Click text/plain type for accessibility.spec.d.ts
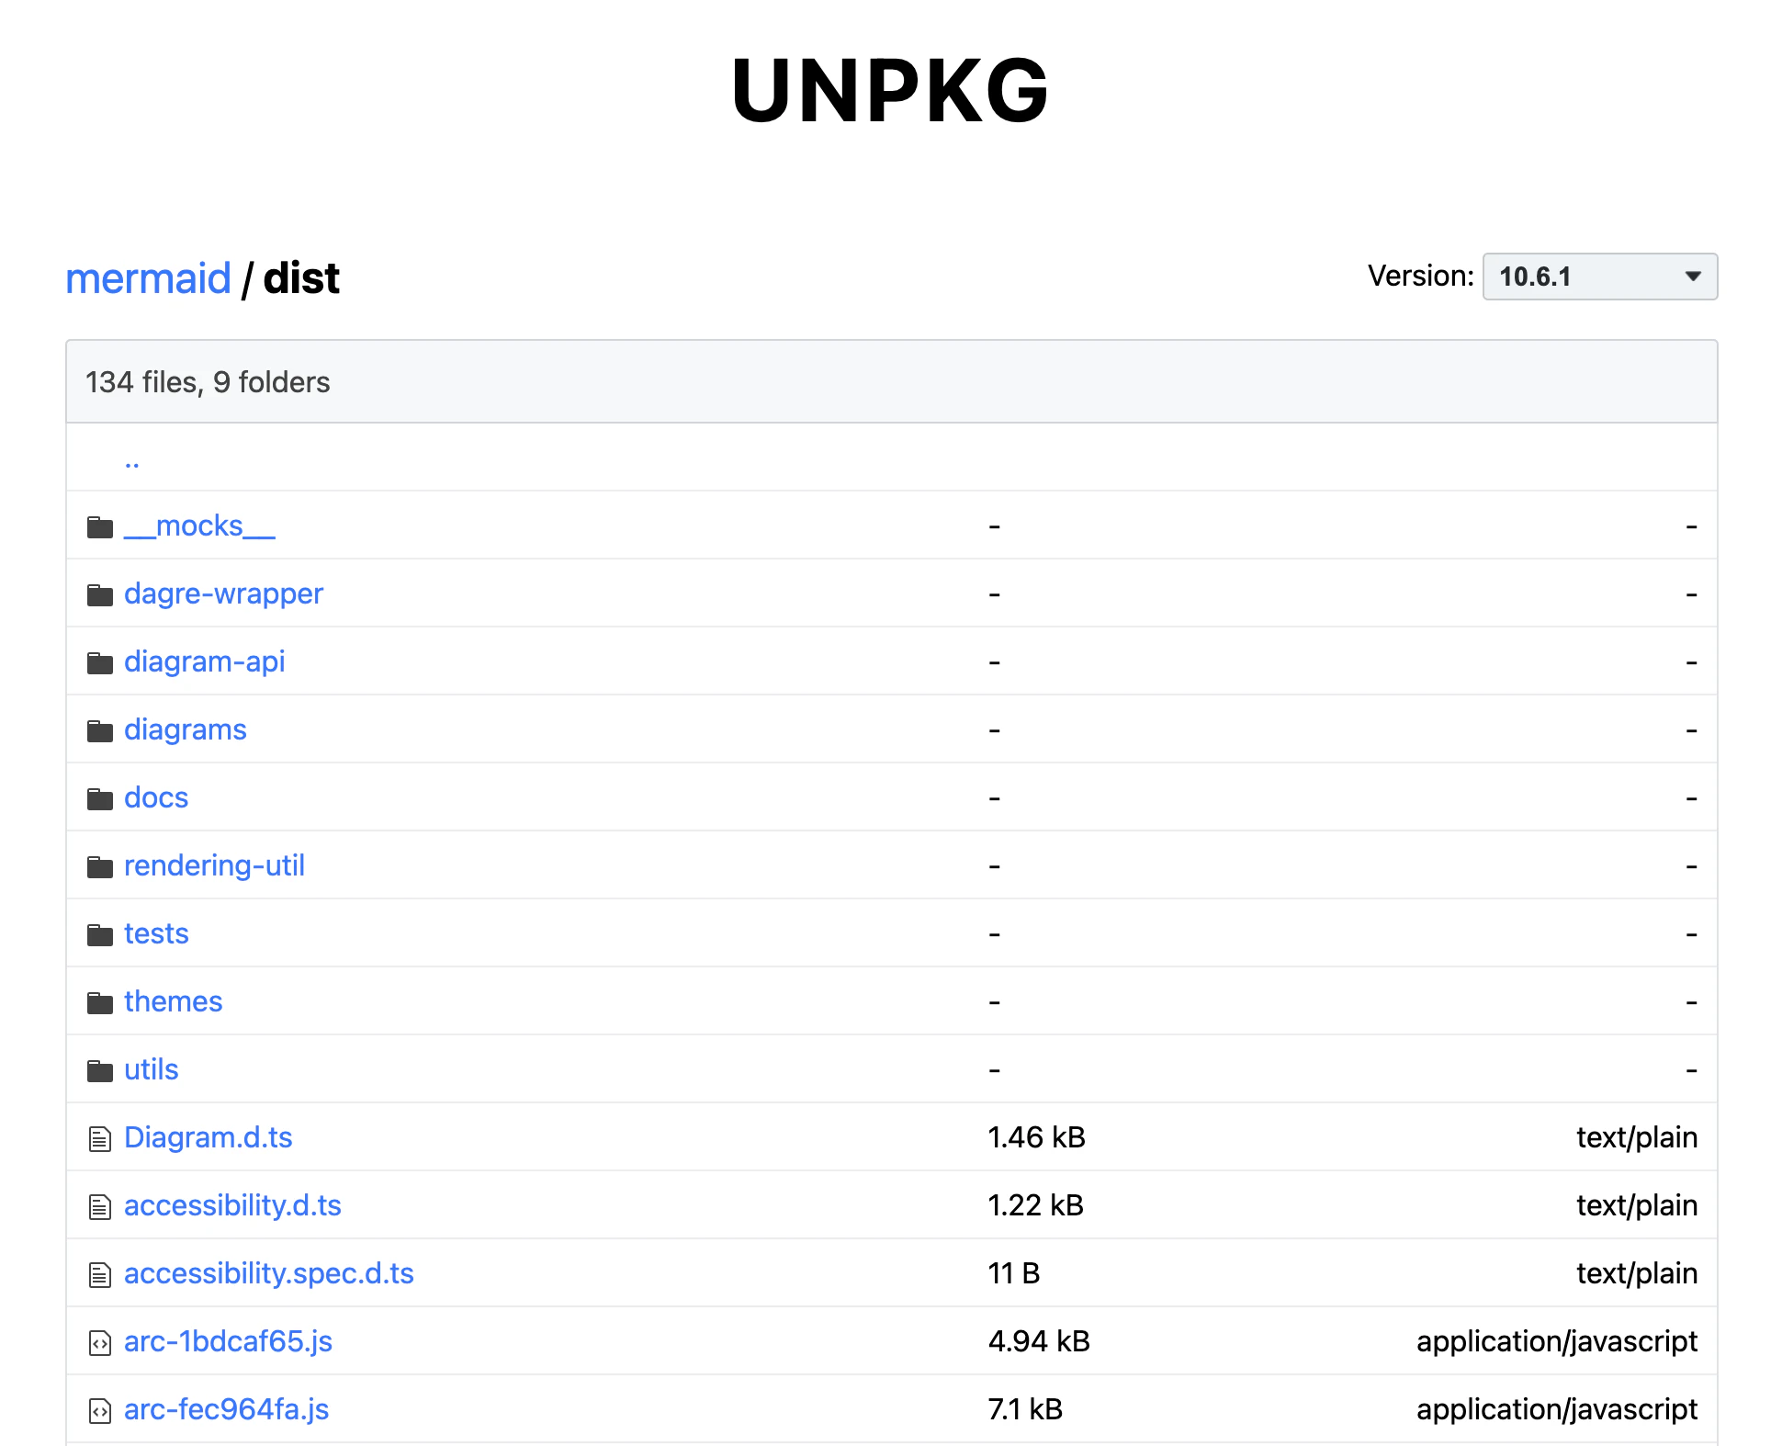Image resolution: width=1782 pixels, height=1446 pixels. (x=1637, y=1274)
